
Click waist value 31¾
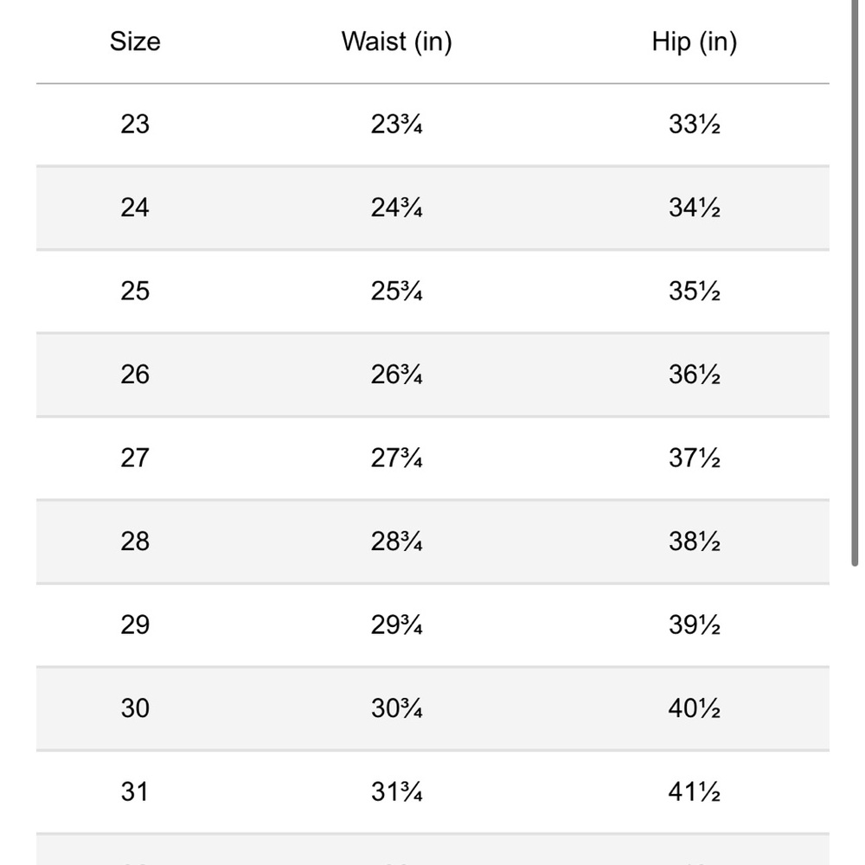[397, 791]
